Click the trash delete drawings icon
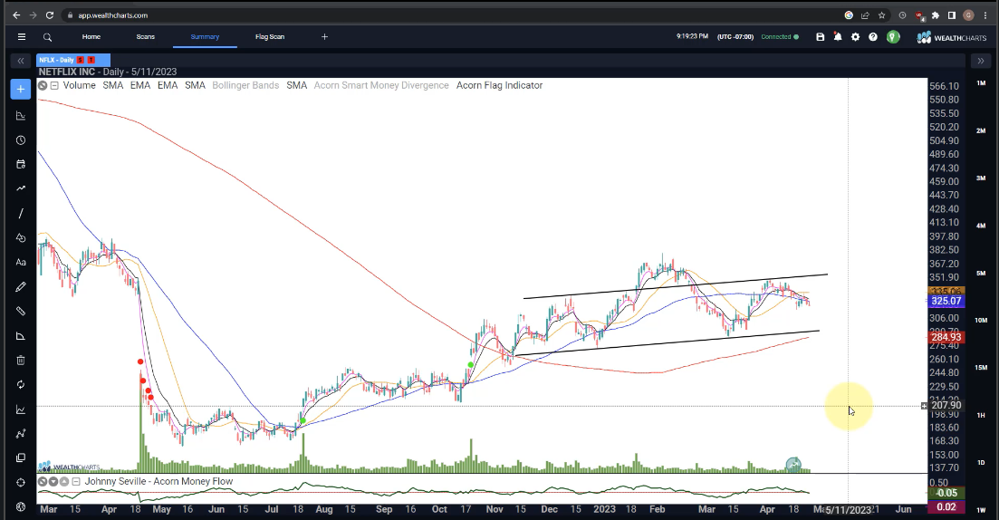The image size is (999, 520). pyautogui.click(x=21, y=360)
